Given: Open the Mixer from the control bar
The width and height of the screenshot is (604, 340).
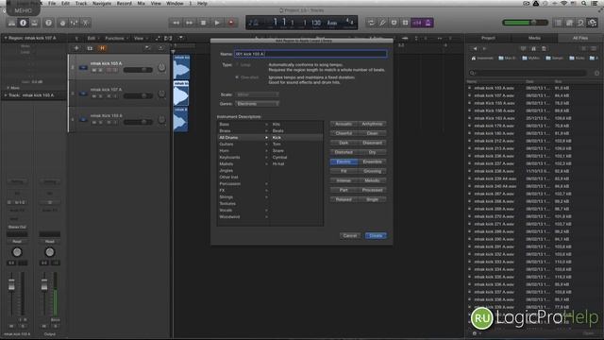Looking at the screenshot, I should pyautogui.click(x=74, y=23).
